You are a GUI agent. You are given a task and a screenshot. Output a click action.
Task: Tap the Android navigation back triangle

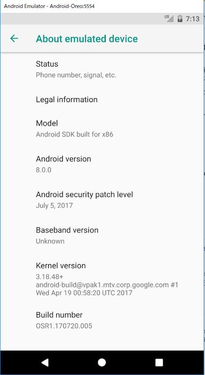45,362
